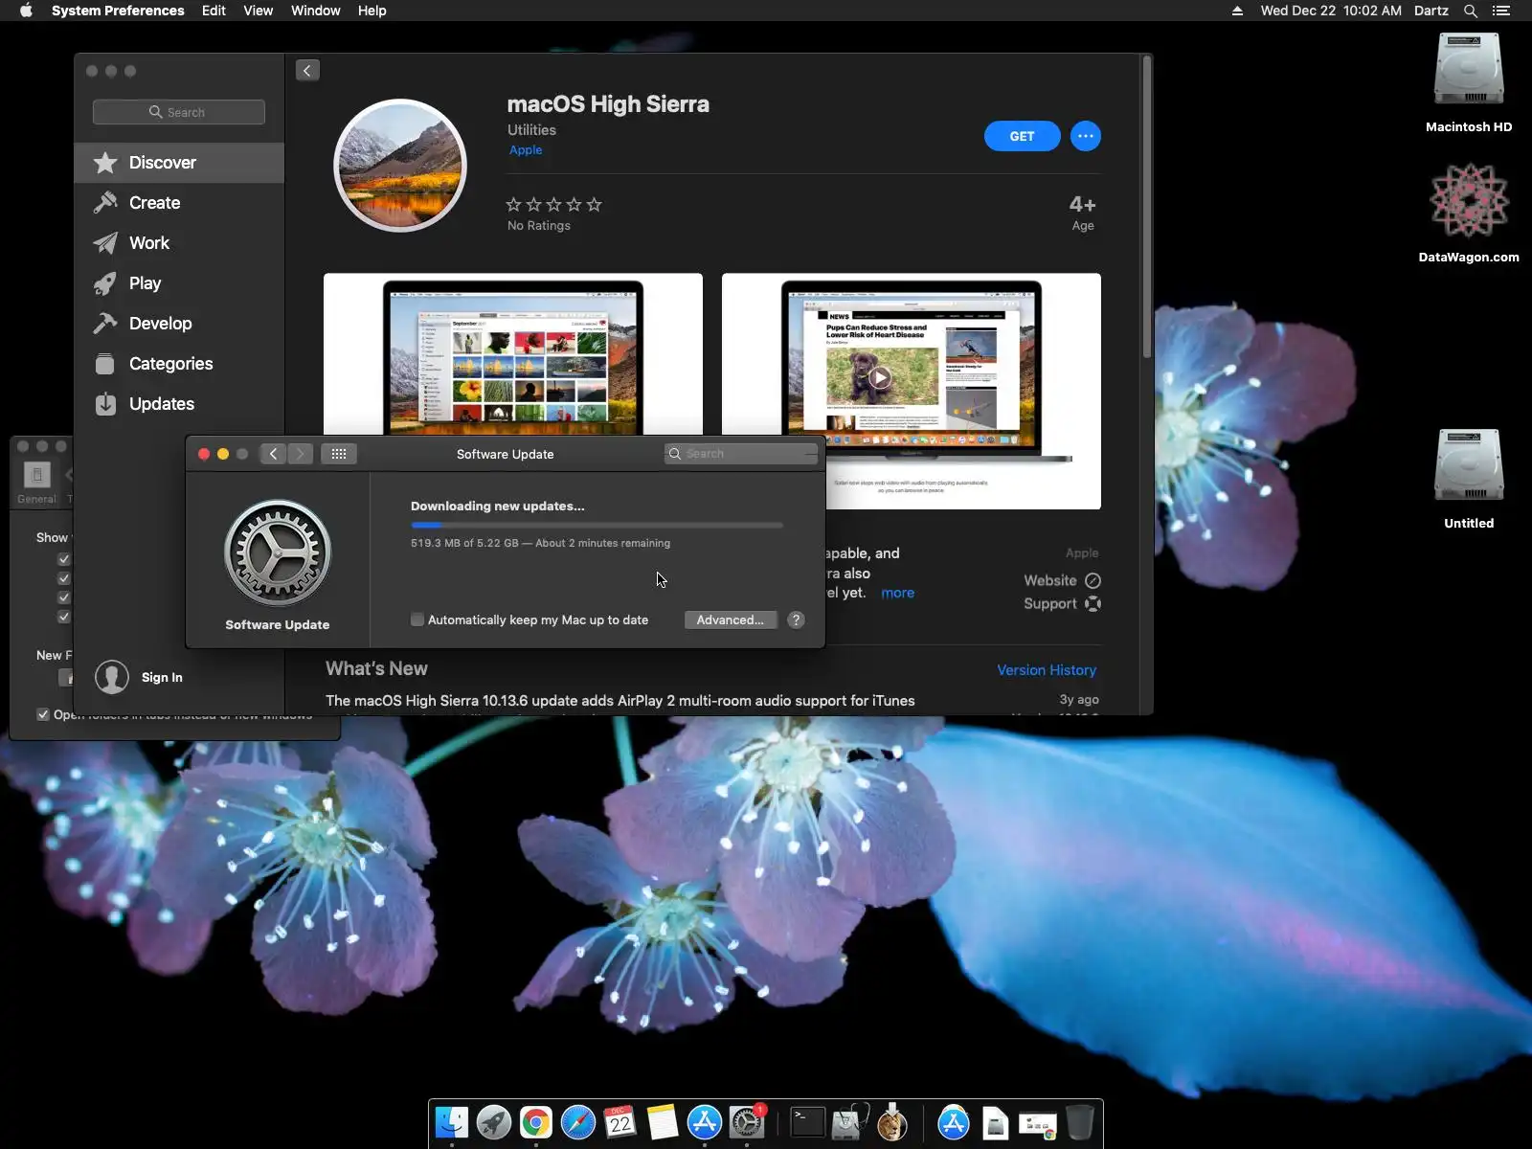Open the Discover section in App Store sidebar
Viewport: 1532px width, 1149px height.
[x=179, y=163]
